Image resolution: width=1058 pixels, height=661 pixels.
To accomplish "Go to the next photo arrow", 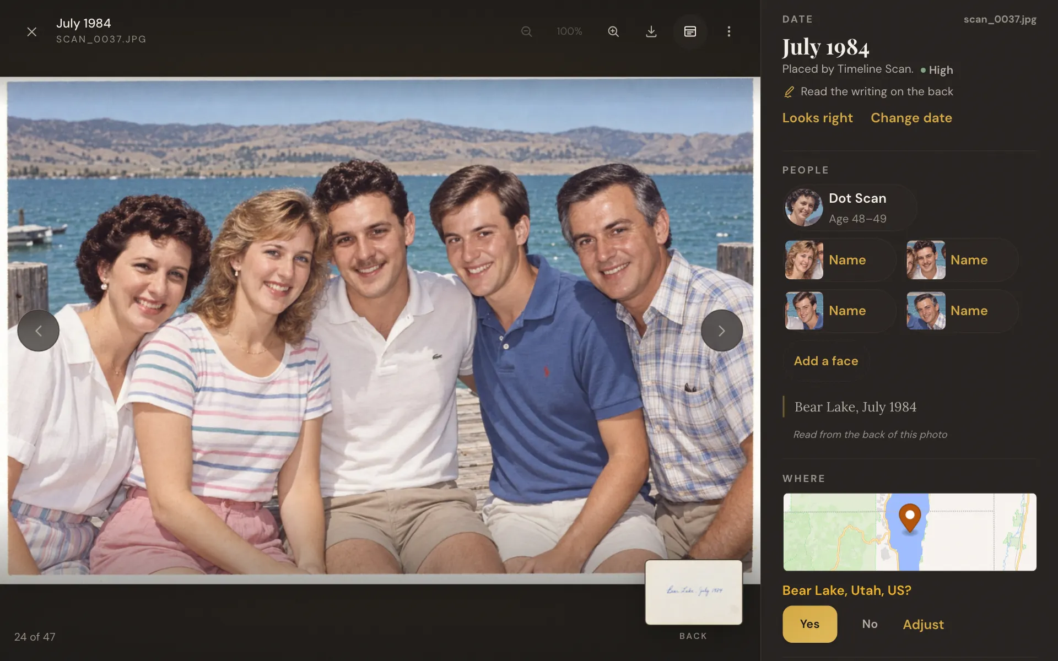I will (721, 330).
